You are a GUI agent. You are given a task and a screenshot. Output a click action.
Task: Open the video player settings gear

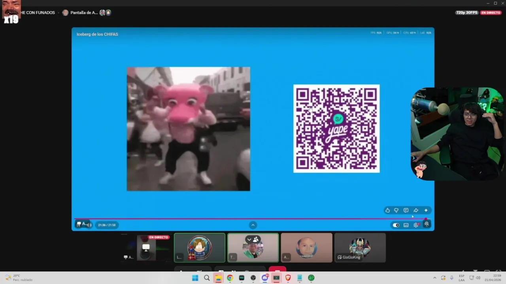click(416, 225)
